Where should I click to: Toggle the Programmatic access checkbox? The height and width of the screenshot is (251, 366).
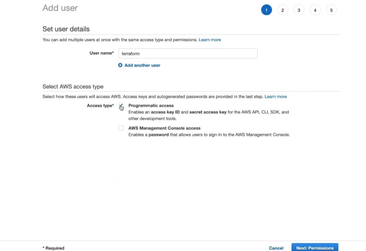pos(121,105)
